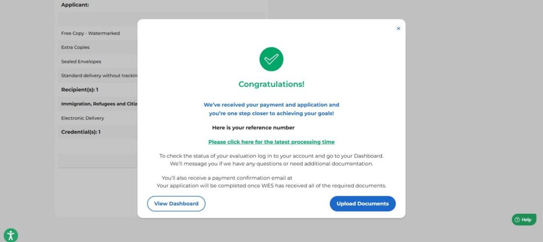
Task: Open the latest processing time link
Action: coord(271,142)
